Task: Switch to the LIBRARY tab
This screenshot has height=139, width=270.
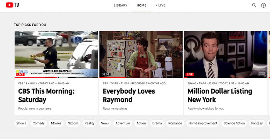Action: coord(120,5)
